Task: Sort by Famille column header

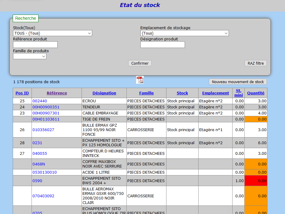Action: click(x=146, y=93)
